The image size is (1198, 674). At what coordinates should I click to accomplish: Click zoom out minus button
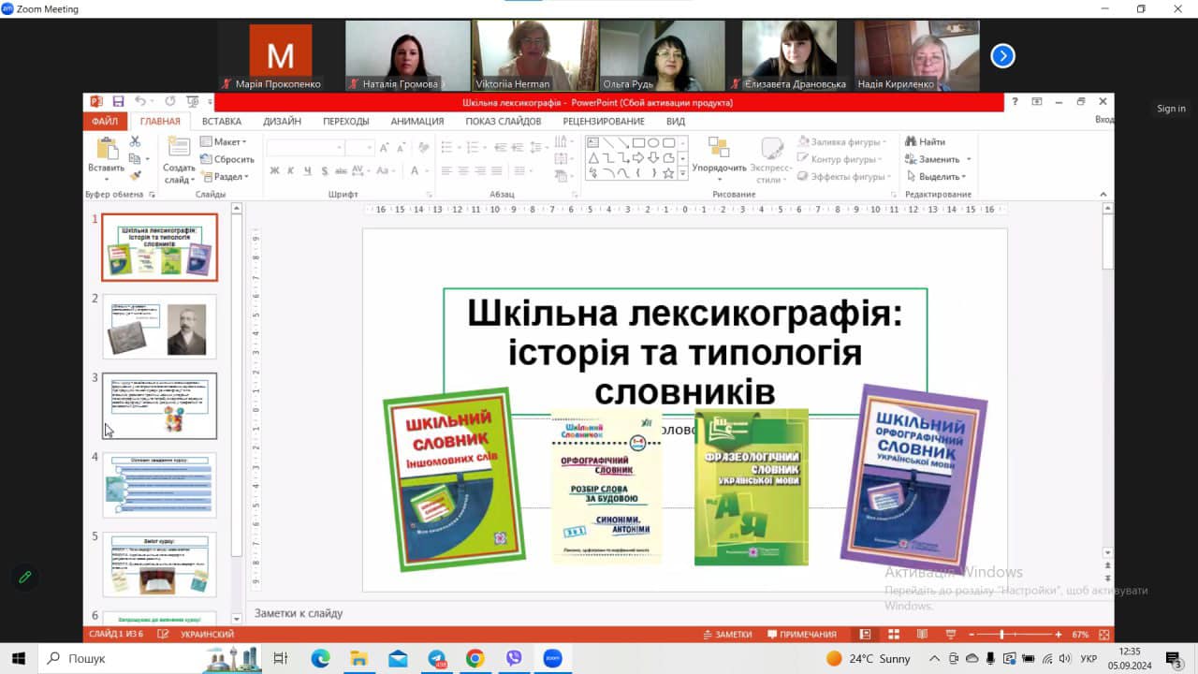click(972, 634)
